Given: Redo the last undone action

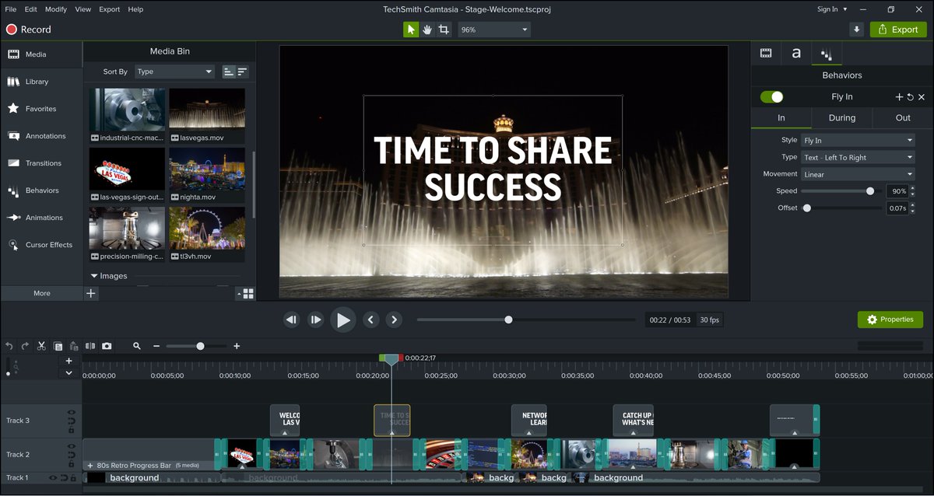Looking at the screenshot, I should (25, 346).
